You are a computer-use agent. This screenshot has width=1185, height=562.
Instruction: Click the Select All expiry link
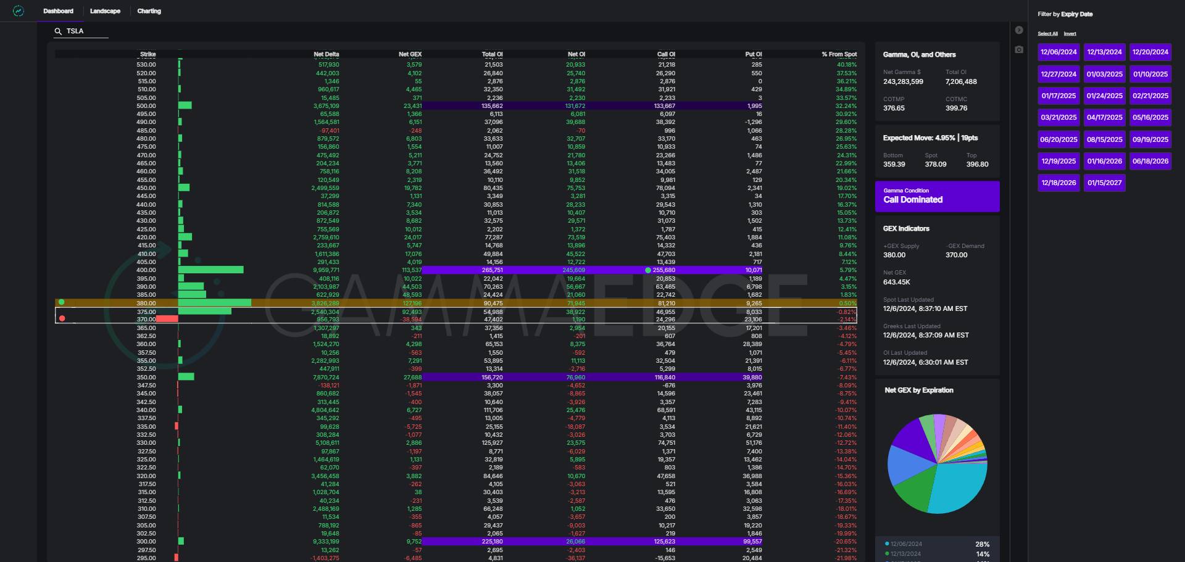coord(1047,34)
